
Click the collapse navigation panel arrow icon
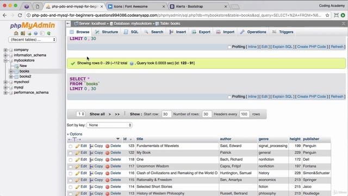[x=68, y=23]
